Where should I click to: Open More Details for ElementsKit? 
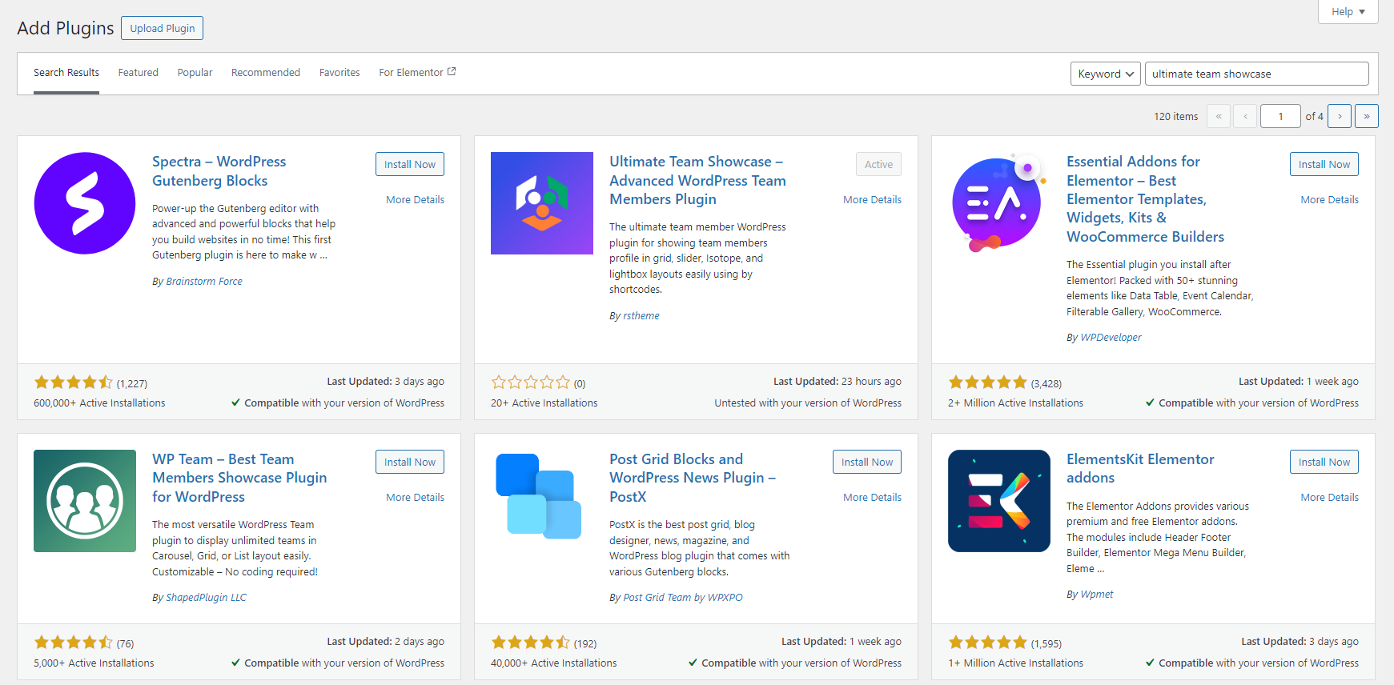click(1329, 498)
